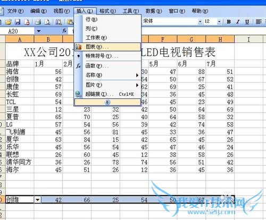Expand the 名称 submenu arrow

(x=137, y=75)
